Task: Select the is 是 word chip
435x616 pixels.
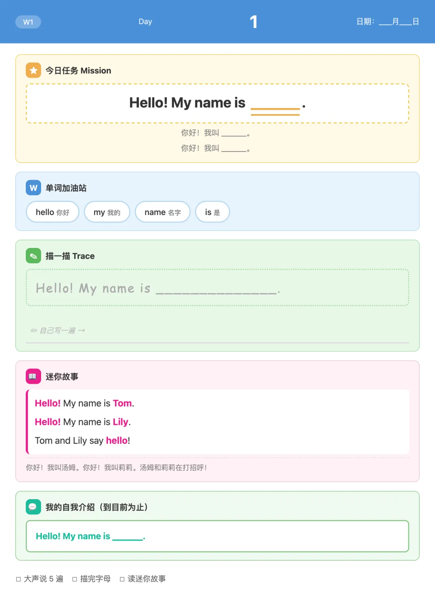Action: (x=212, y=212)
